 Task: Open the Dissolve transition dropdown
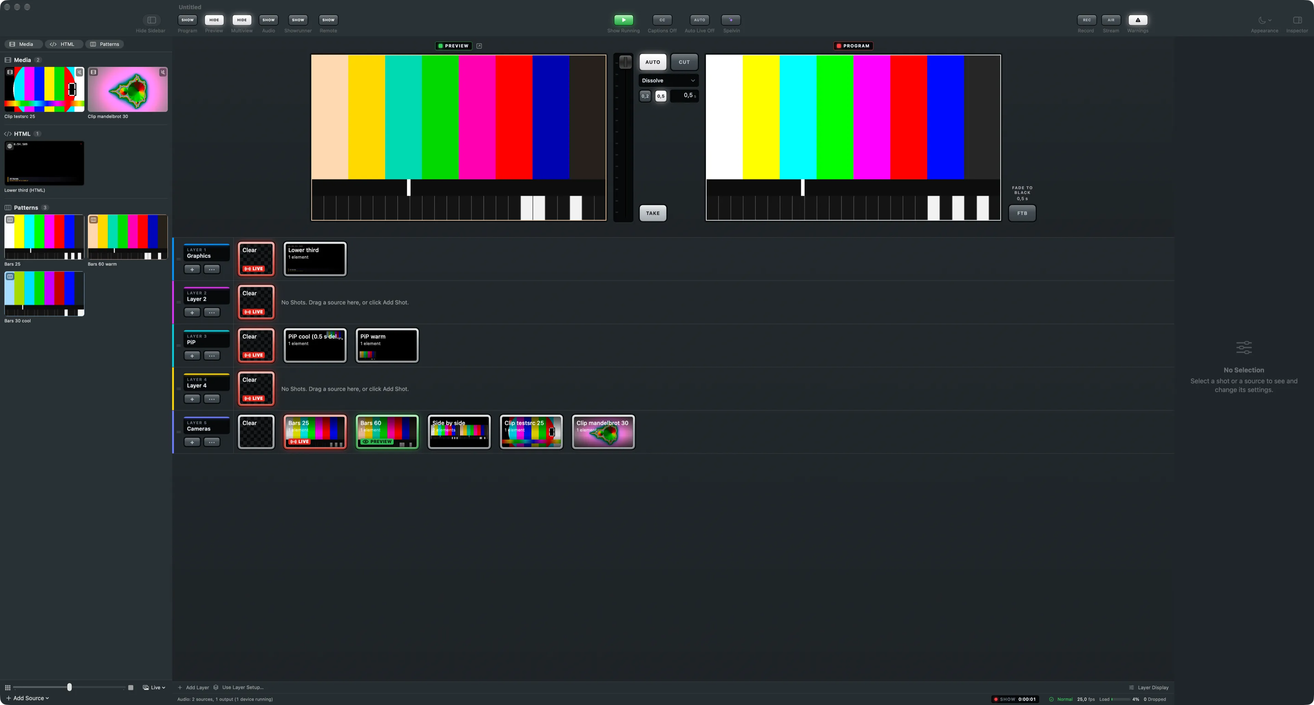click(668, 81)
